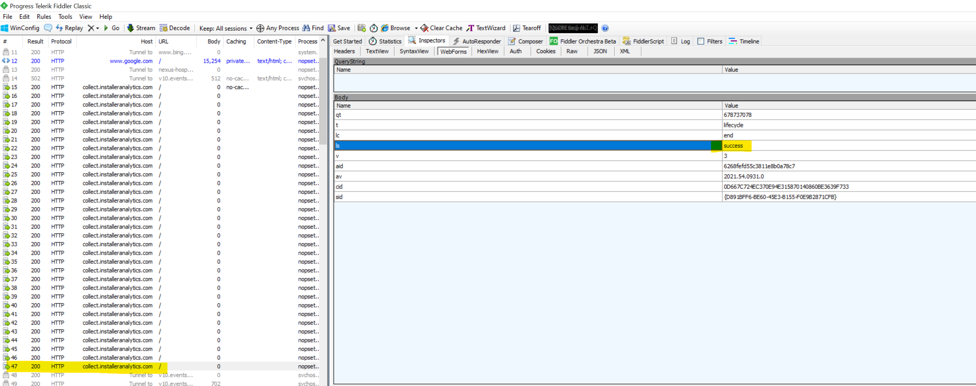Open the Keep: All sessions dropdown
Screen dimensions: 976x386
[x=226, y=28]
